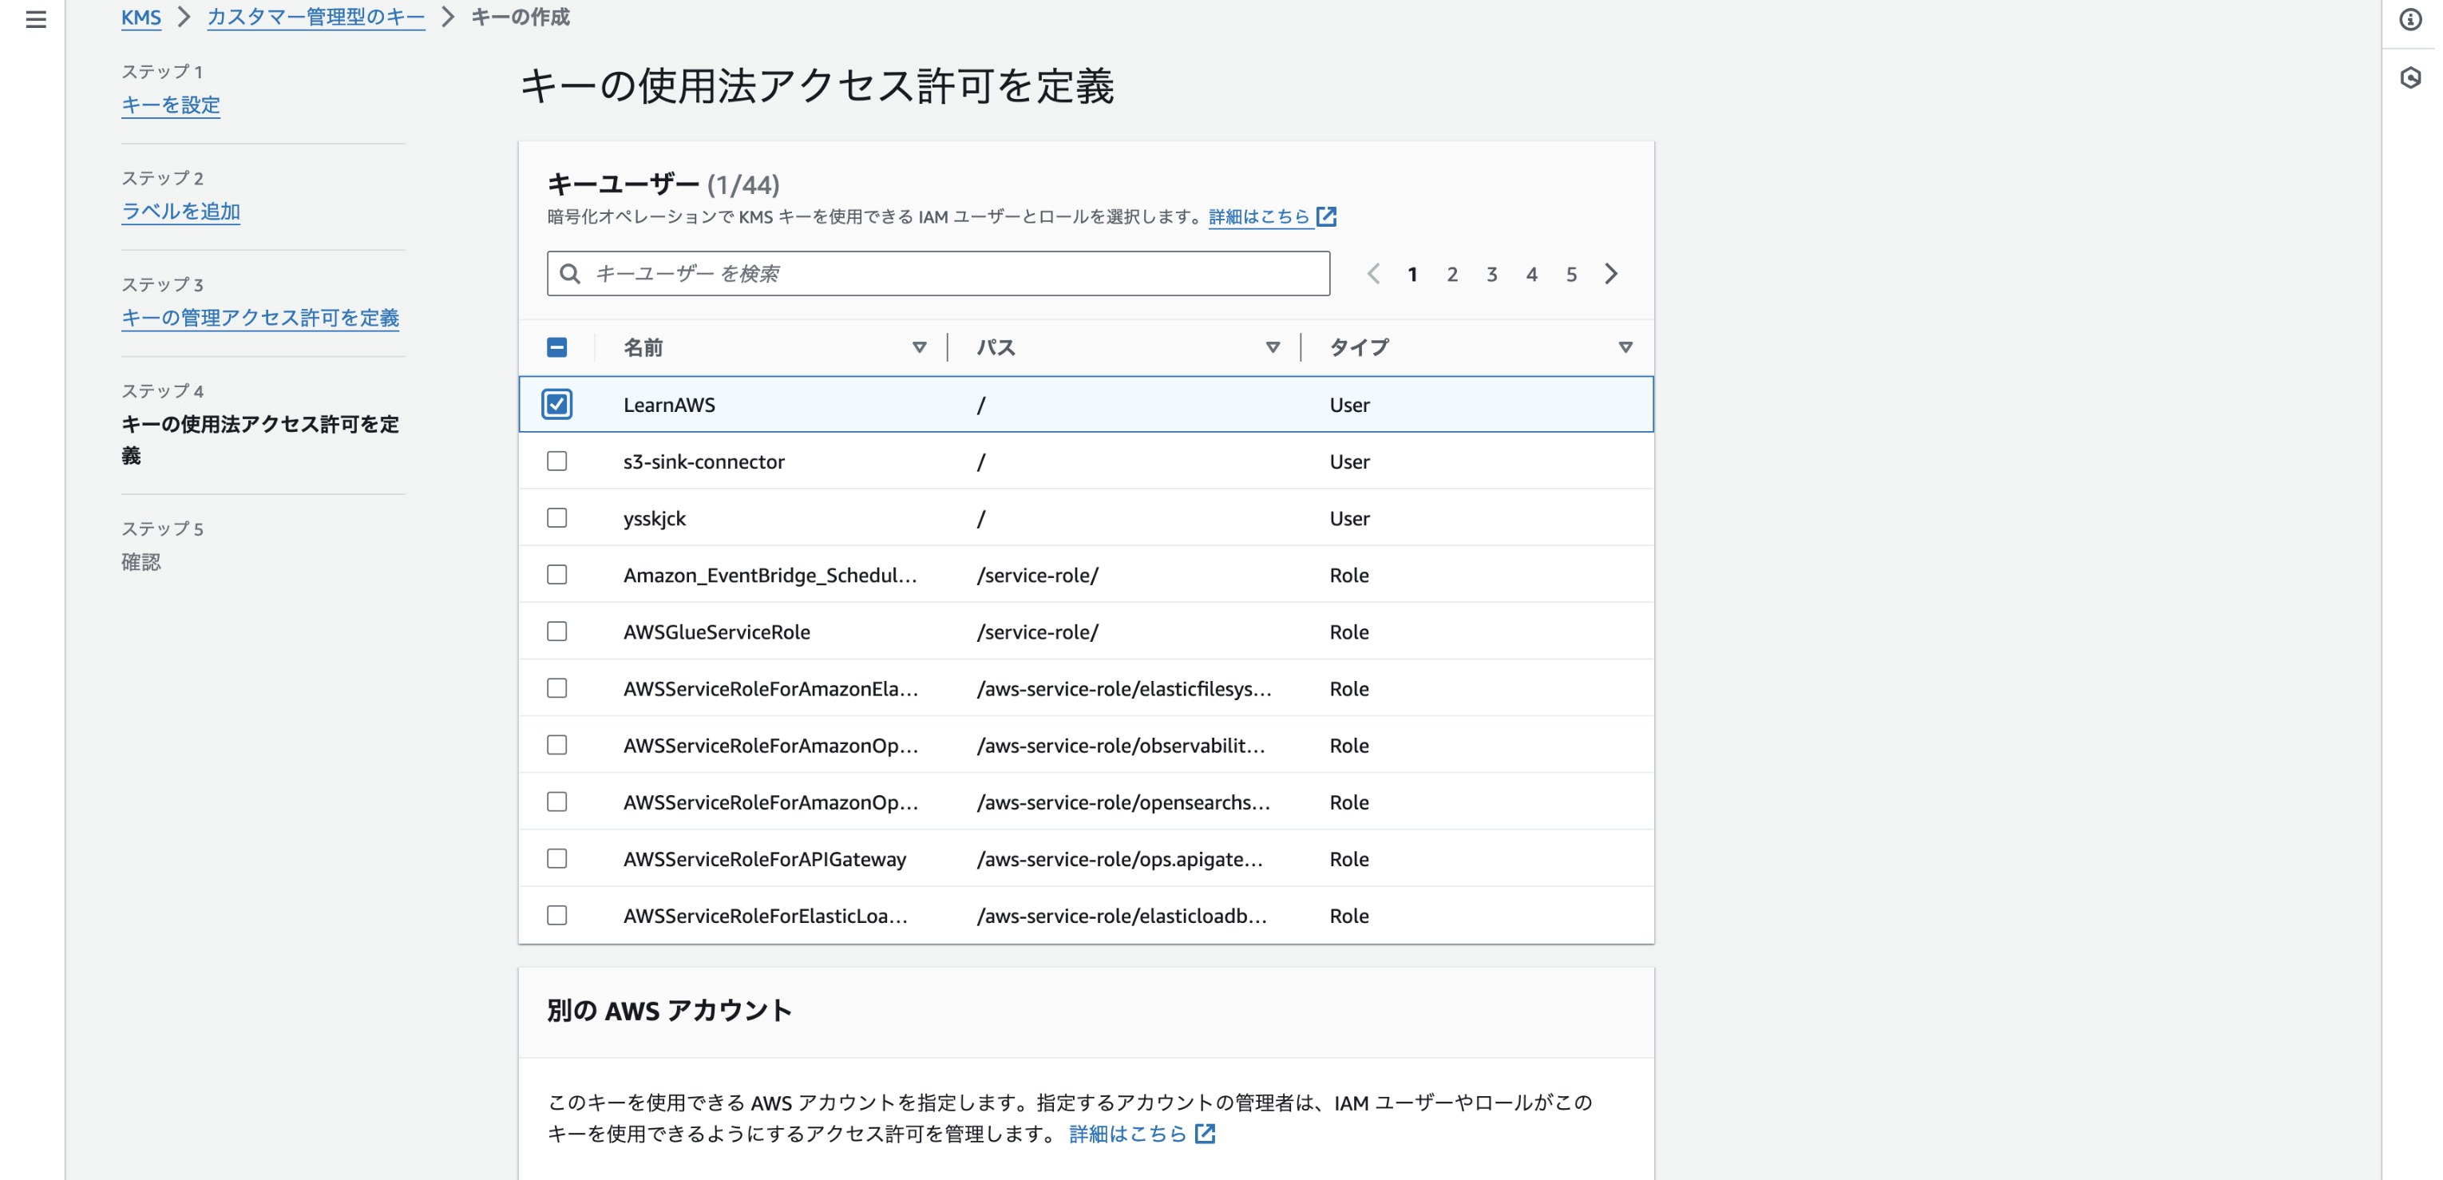The height and width of the screenshot is (1180, 2443).
Task: Open カスタマー管理型のキー breadcrumb link
Action: 316,17
